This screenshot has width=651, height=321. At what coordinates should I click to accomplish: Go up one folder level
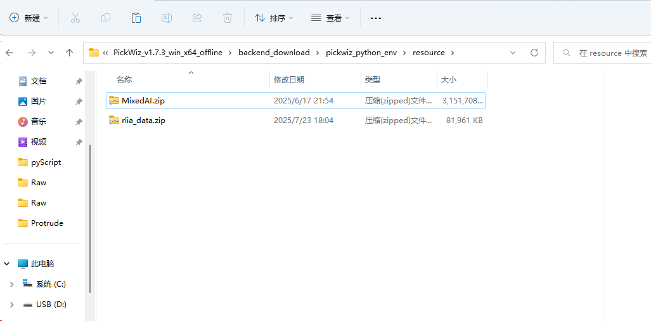point(69,53)
